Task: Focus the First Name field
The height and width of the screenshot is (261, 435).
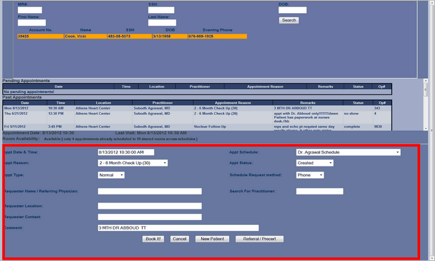Action: pos(32,23)
